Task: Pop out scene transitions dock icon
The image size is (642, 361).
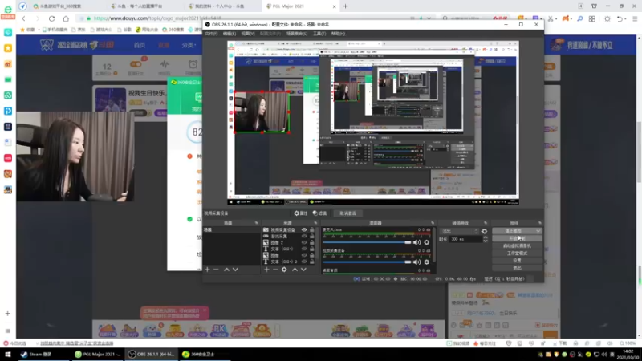Action: coord(486,223)
